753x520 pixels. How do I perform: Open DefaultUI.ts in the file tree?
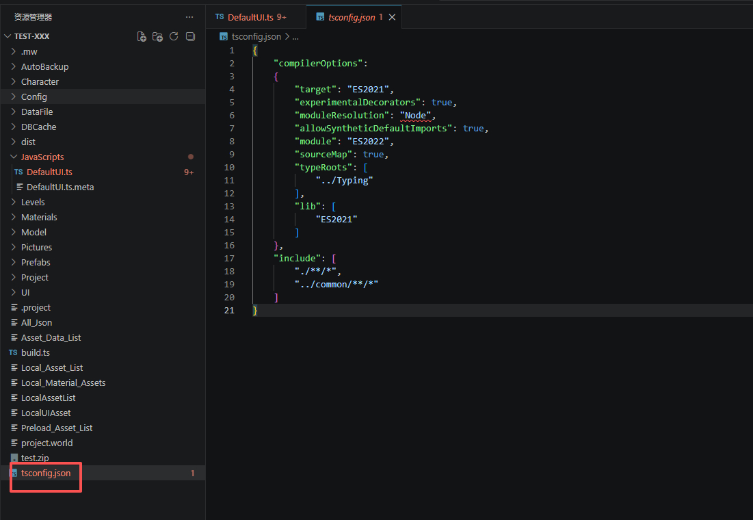tap(49, 172)
